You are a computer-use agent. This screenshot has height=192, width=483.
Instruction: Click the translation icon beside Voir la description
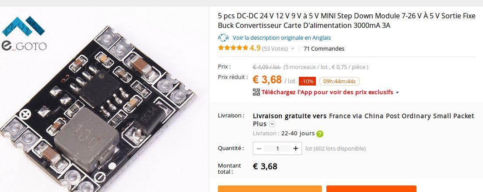tap(223, 38)
